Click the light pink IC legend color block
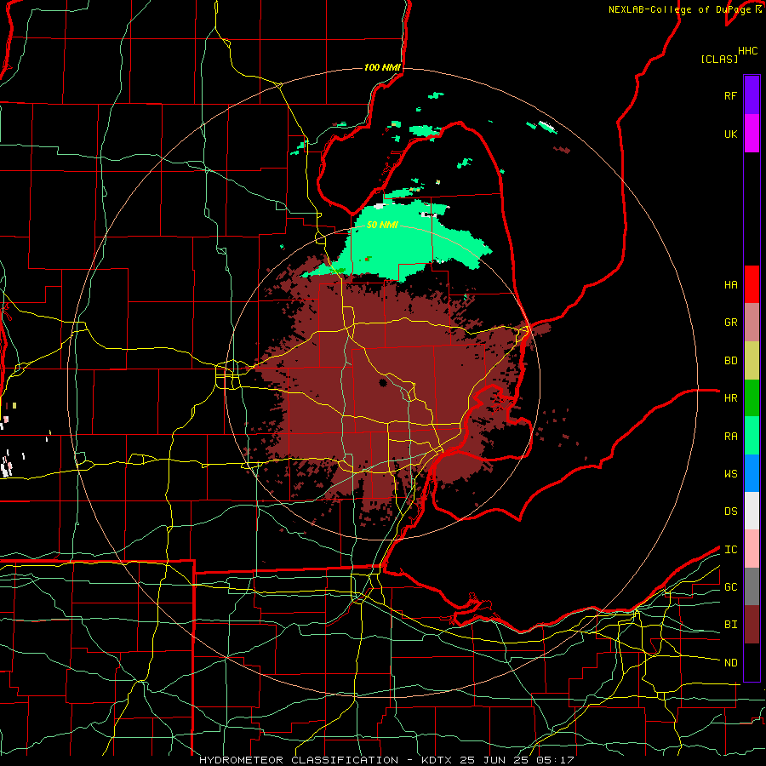The width and height of the screenshot is (766, 766). (752, 549)
